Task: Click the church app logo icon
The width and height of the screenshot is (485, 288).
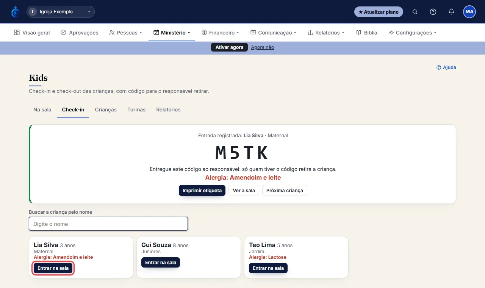Action: tap(15, 12)
